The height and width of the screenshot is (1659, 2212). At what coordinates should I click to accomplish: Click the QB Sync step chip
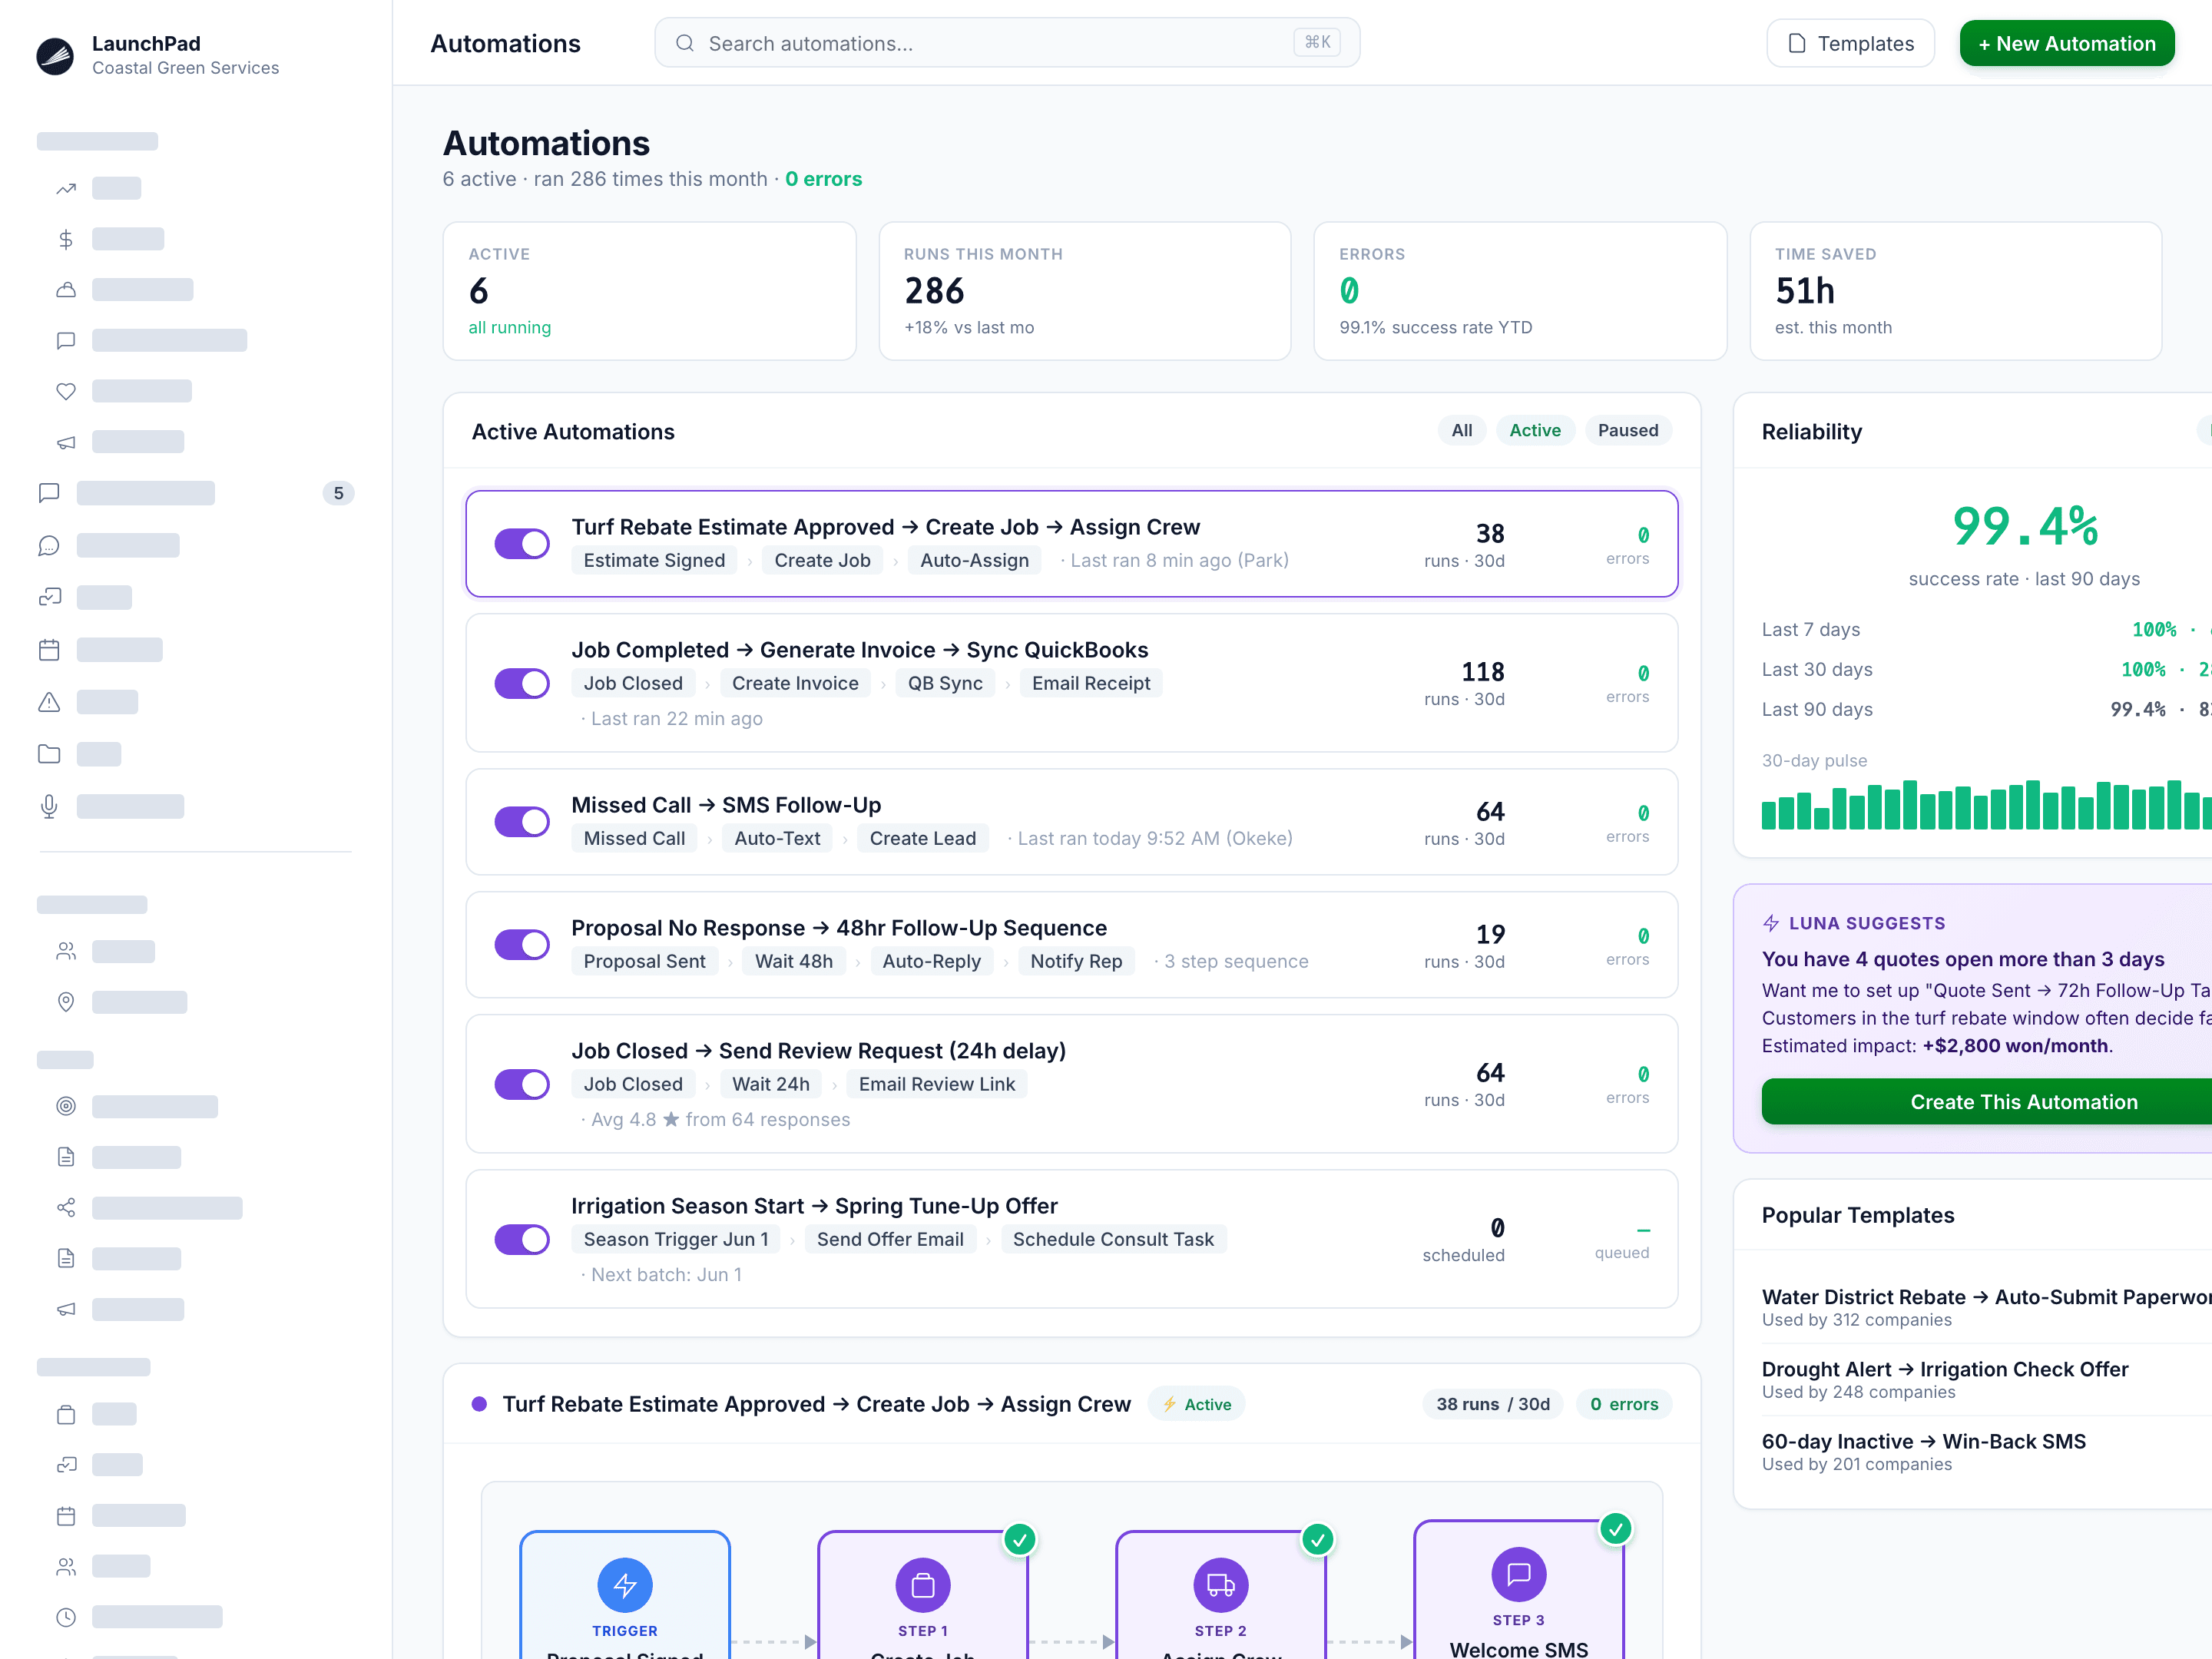tap(945, 683)
